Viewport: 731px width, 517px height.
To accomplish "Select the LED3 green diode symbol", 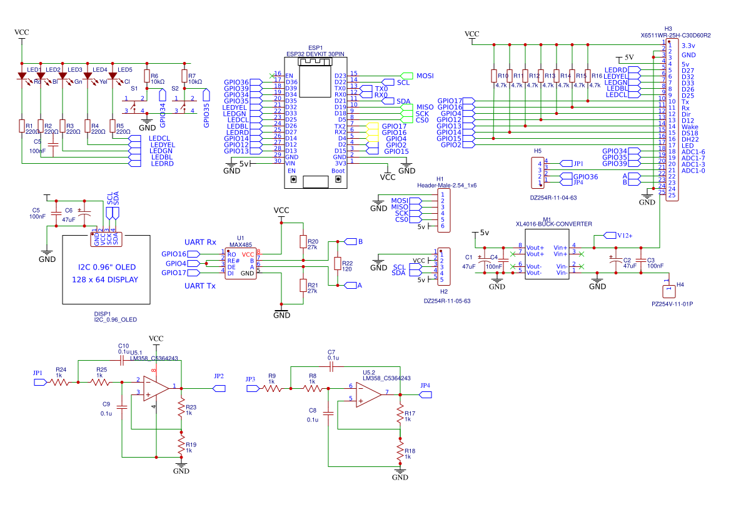I will [63, 76].
